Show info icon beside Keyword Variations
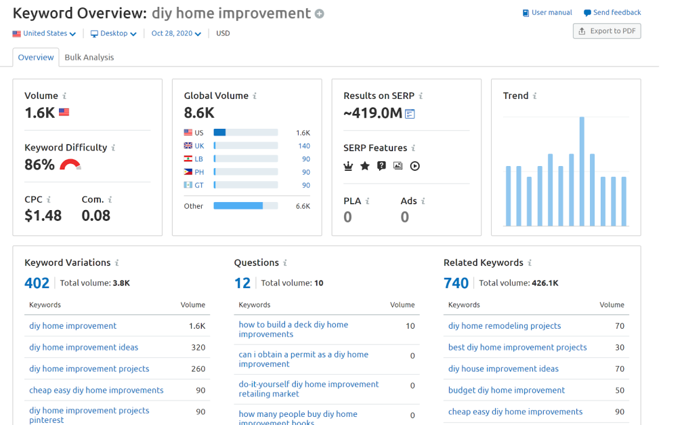The image size is (684, 425). coord(117,263)
